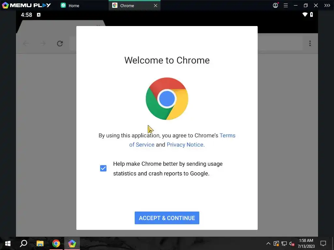Show hidden system tray icons
Screen dimensions: 334x250
(268, 243)
